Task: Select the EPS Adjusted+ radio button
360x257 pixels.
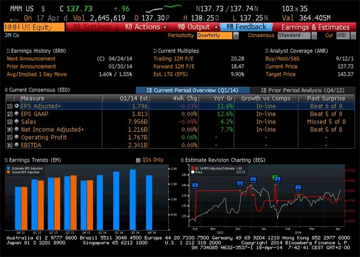Action: (16, 105)
